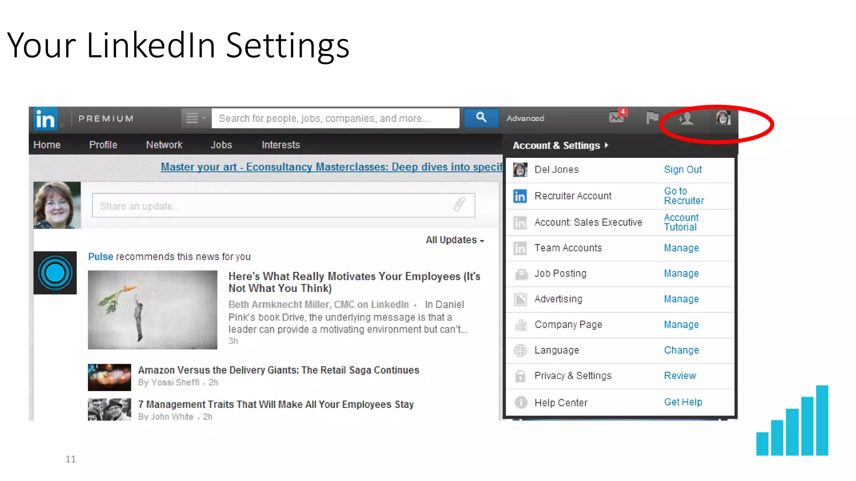856x481 pixels.
Task: Open the search category dropdown
Action: click(x=196, y=119)
